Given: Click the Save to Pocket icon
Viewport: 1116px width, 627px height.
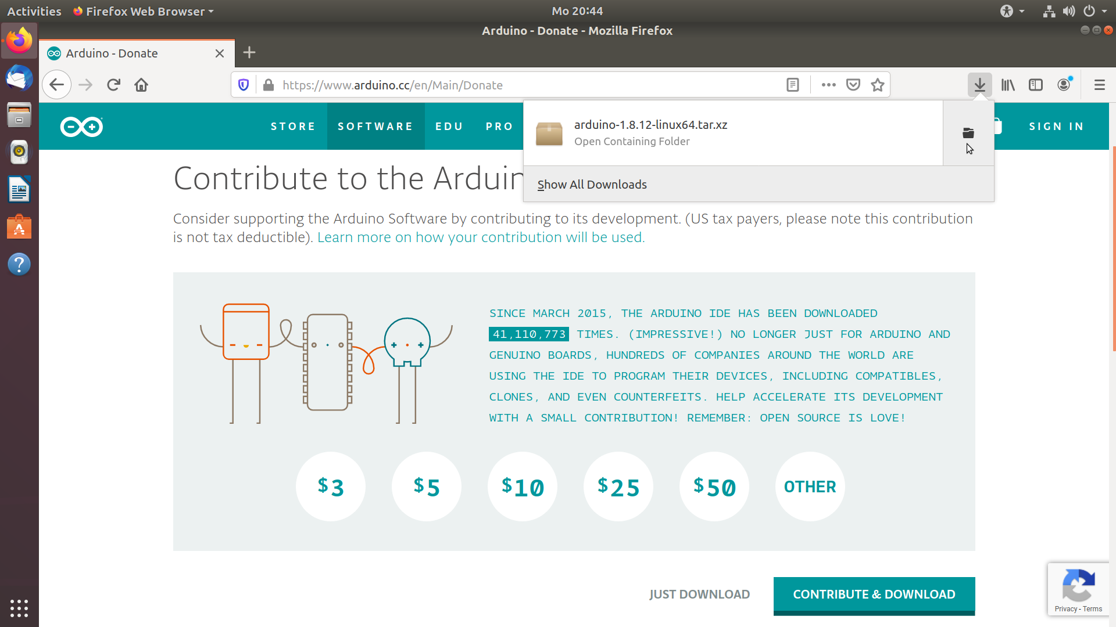Looking at the screenshot, I should 853,85.
